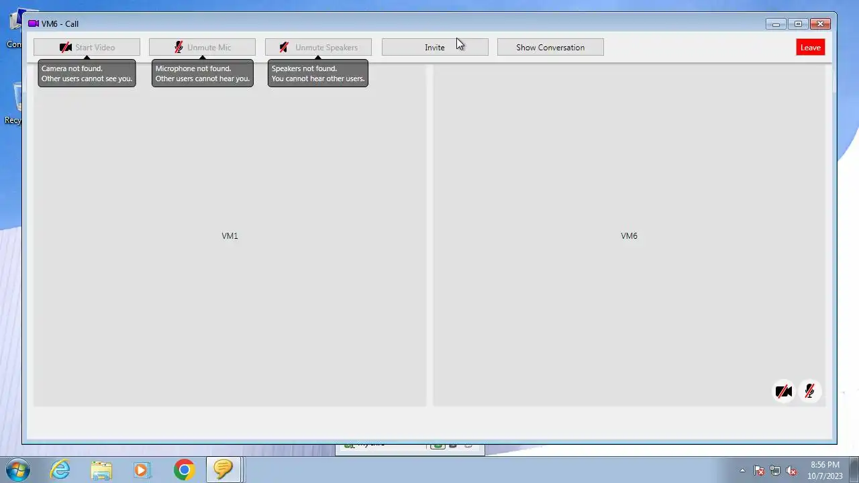This screenshot has height=483, width=859.
Task: Open Windows Media Player from taskbar
Action: 142,470
